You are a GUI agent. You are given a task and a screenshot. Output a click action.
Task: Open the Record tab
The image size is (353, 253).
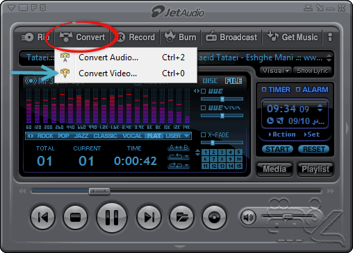pos(136,37)
